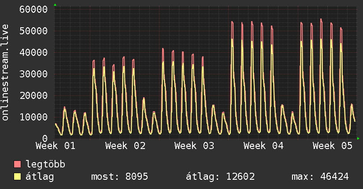The width and height of the screenshot is (363, 189).
Task: Click the 'most: 8095' statistic
Action: coord(119,177)
